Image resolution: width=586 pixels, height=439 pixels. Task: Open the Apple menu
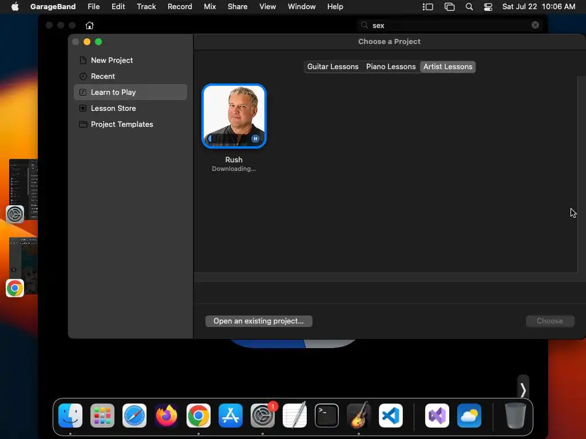point(15,7)
